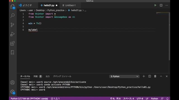Click on messagebox in line 2
179x100 pixels.
tap(61, 17)
